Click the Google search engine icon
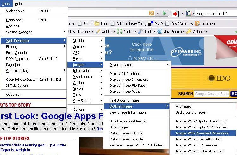237x155 pixels. point(189,14)
